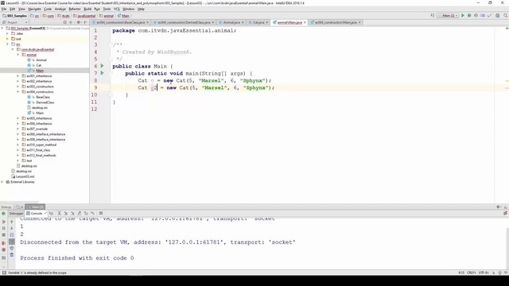Open the File menu
The image size is (509, 286).
click(x=4, y=9)
